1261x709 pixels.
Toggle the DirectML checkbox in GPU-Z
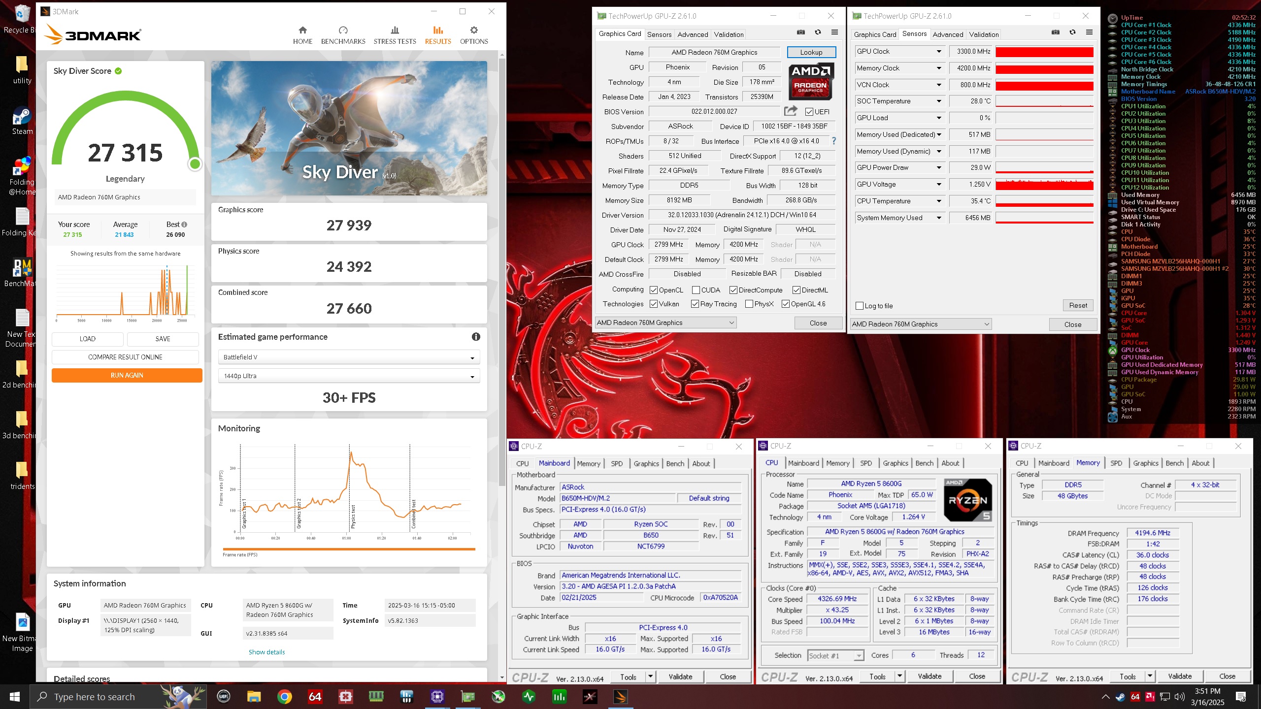(796, 290)
